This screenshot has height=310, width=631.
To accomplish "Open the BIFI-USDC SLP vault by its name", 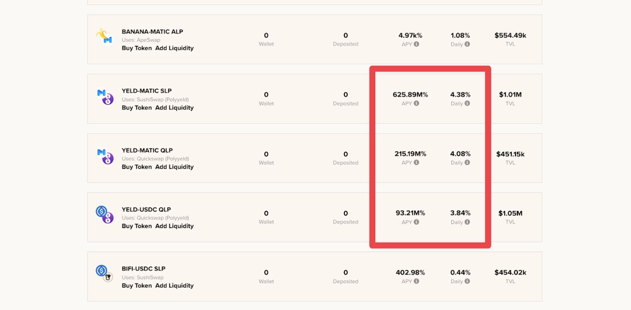I will [144, 269].
